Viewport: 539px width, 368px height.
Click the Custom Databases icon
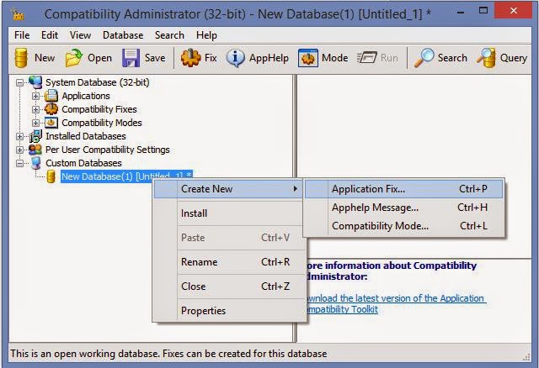click(35, 163)
